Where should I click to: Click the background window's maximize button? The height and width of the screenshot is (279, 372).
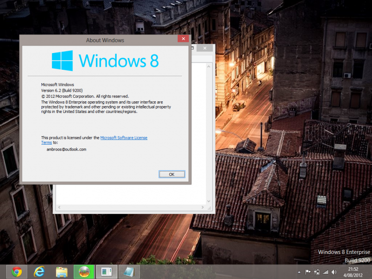pos(193,48)
